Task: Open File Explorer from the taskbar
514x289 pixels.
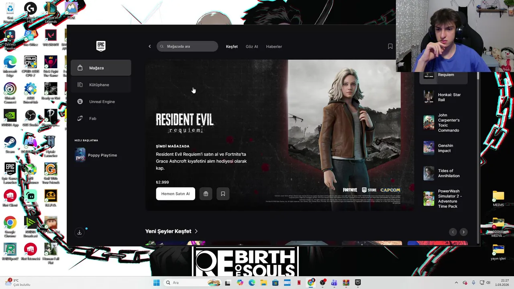Action: click(263, 283)
